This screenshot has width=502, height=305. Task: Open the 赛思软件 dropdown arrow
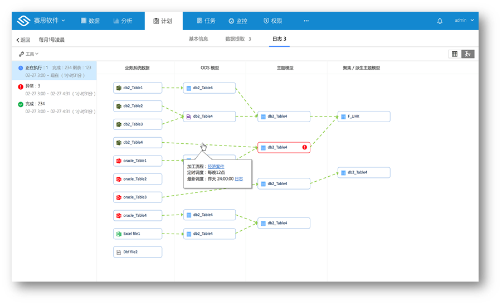tap(64, 21)
